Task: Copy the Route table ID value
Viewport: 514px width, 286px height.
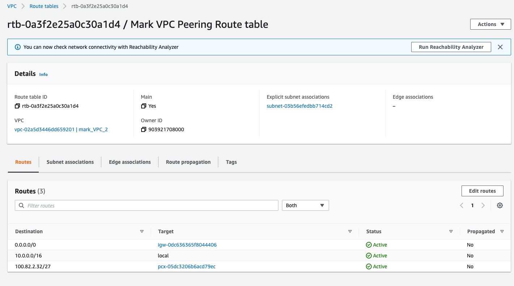Action: point(17,106)
